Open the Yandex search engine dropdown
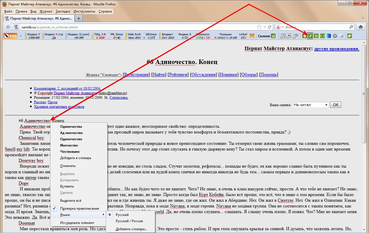Image resolution: width=369 pixels, height=233 pixels. [280, 27]
